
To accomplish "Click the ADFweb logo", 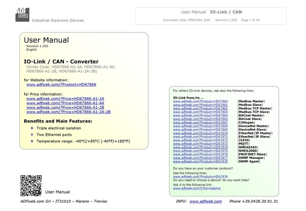I will pyautogui.click(x=22, y=15).
